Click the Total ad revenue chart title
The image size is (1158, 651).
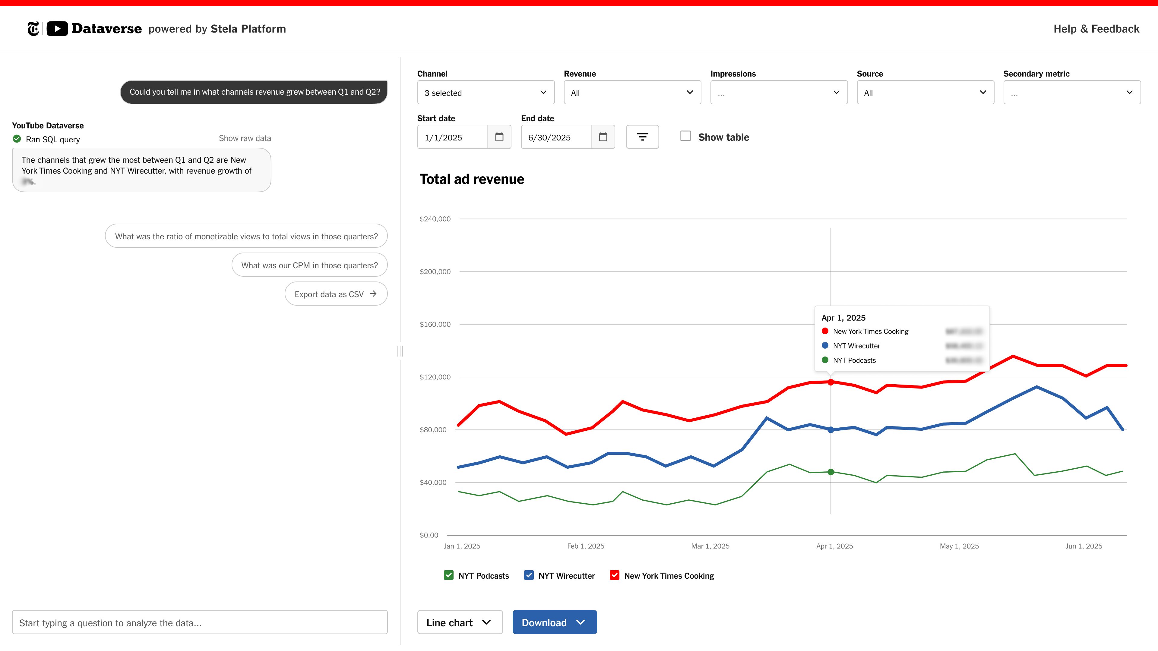click(472, 179)
